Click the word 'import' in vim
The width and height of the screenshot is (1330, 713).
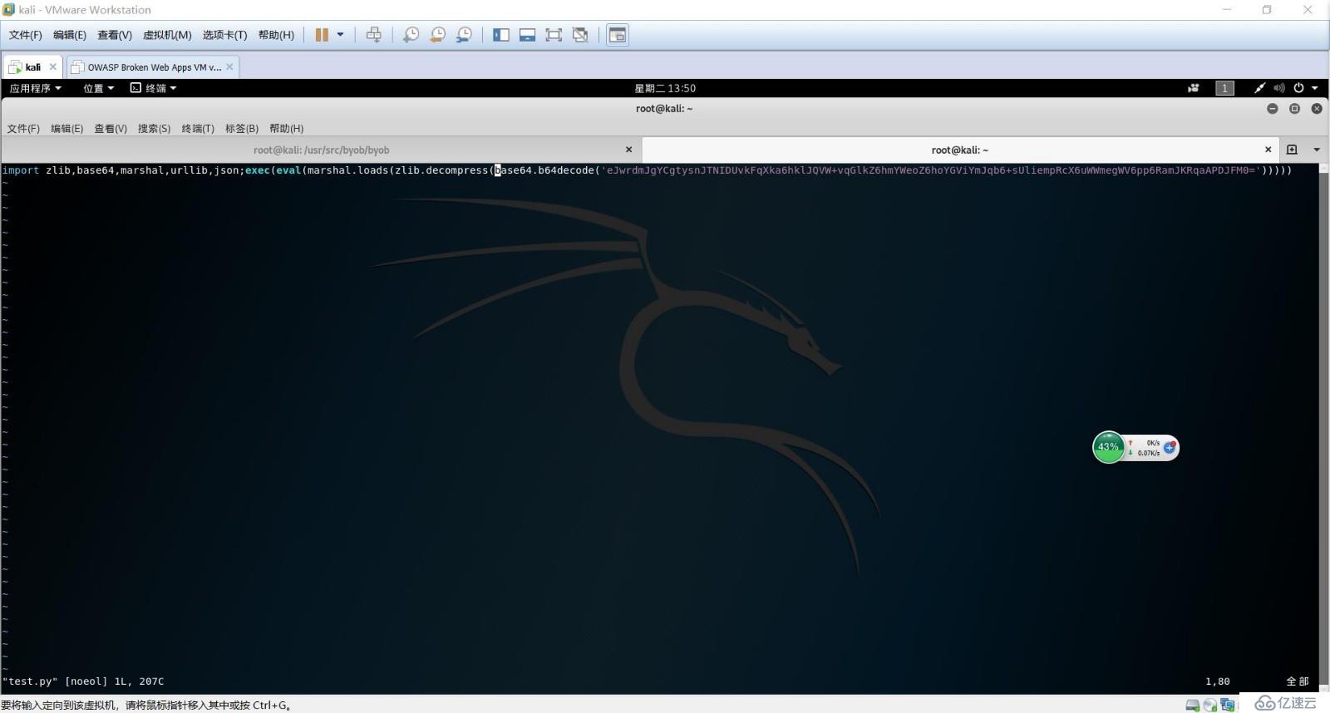coord(21,170)
